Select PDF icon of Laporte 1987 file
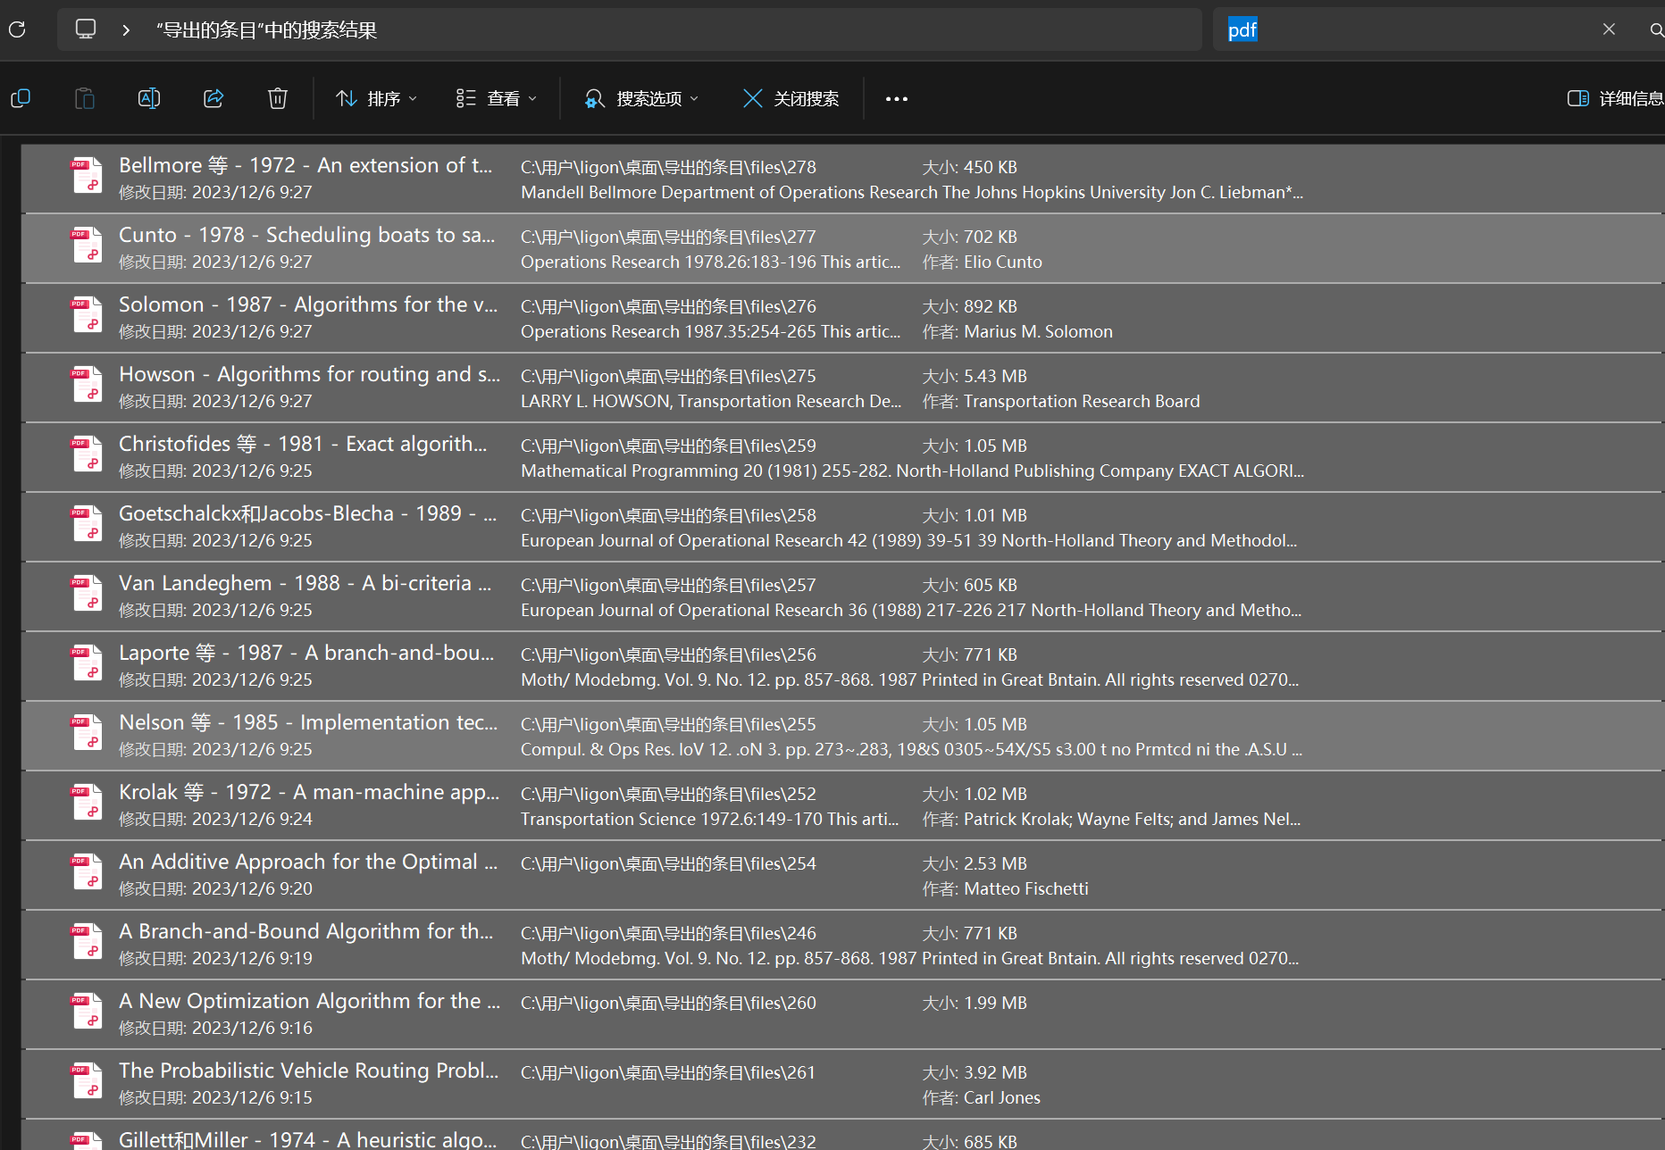1665x1150 pixels. pos(88,663)
